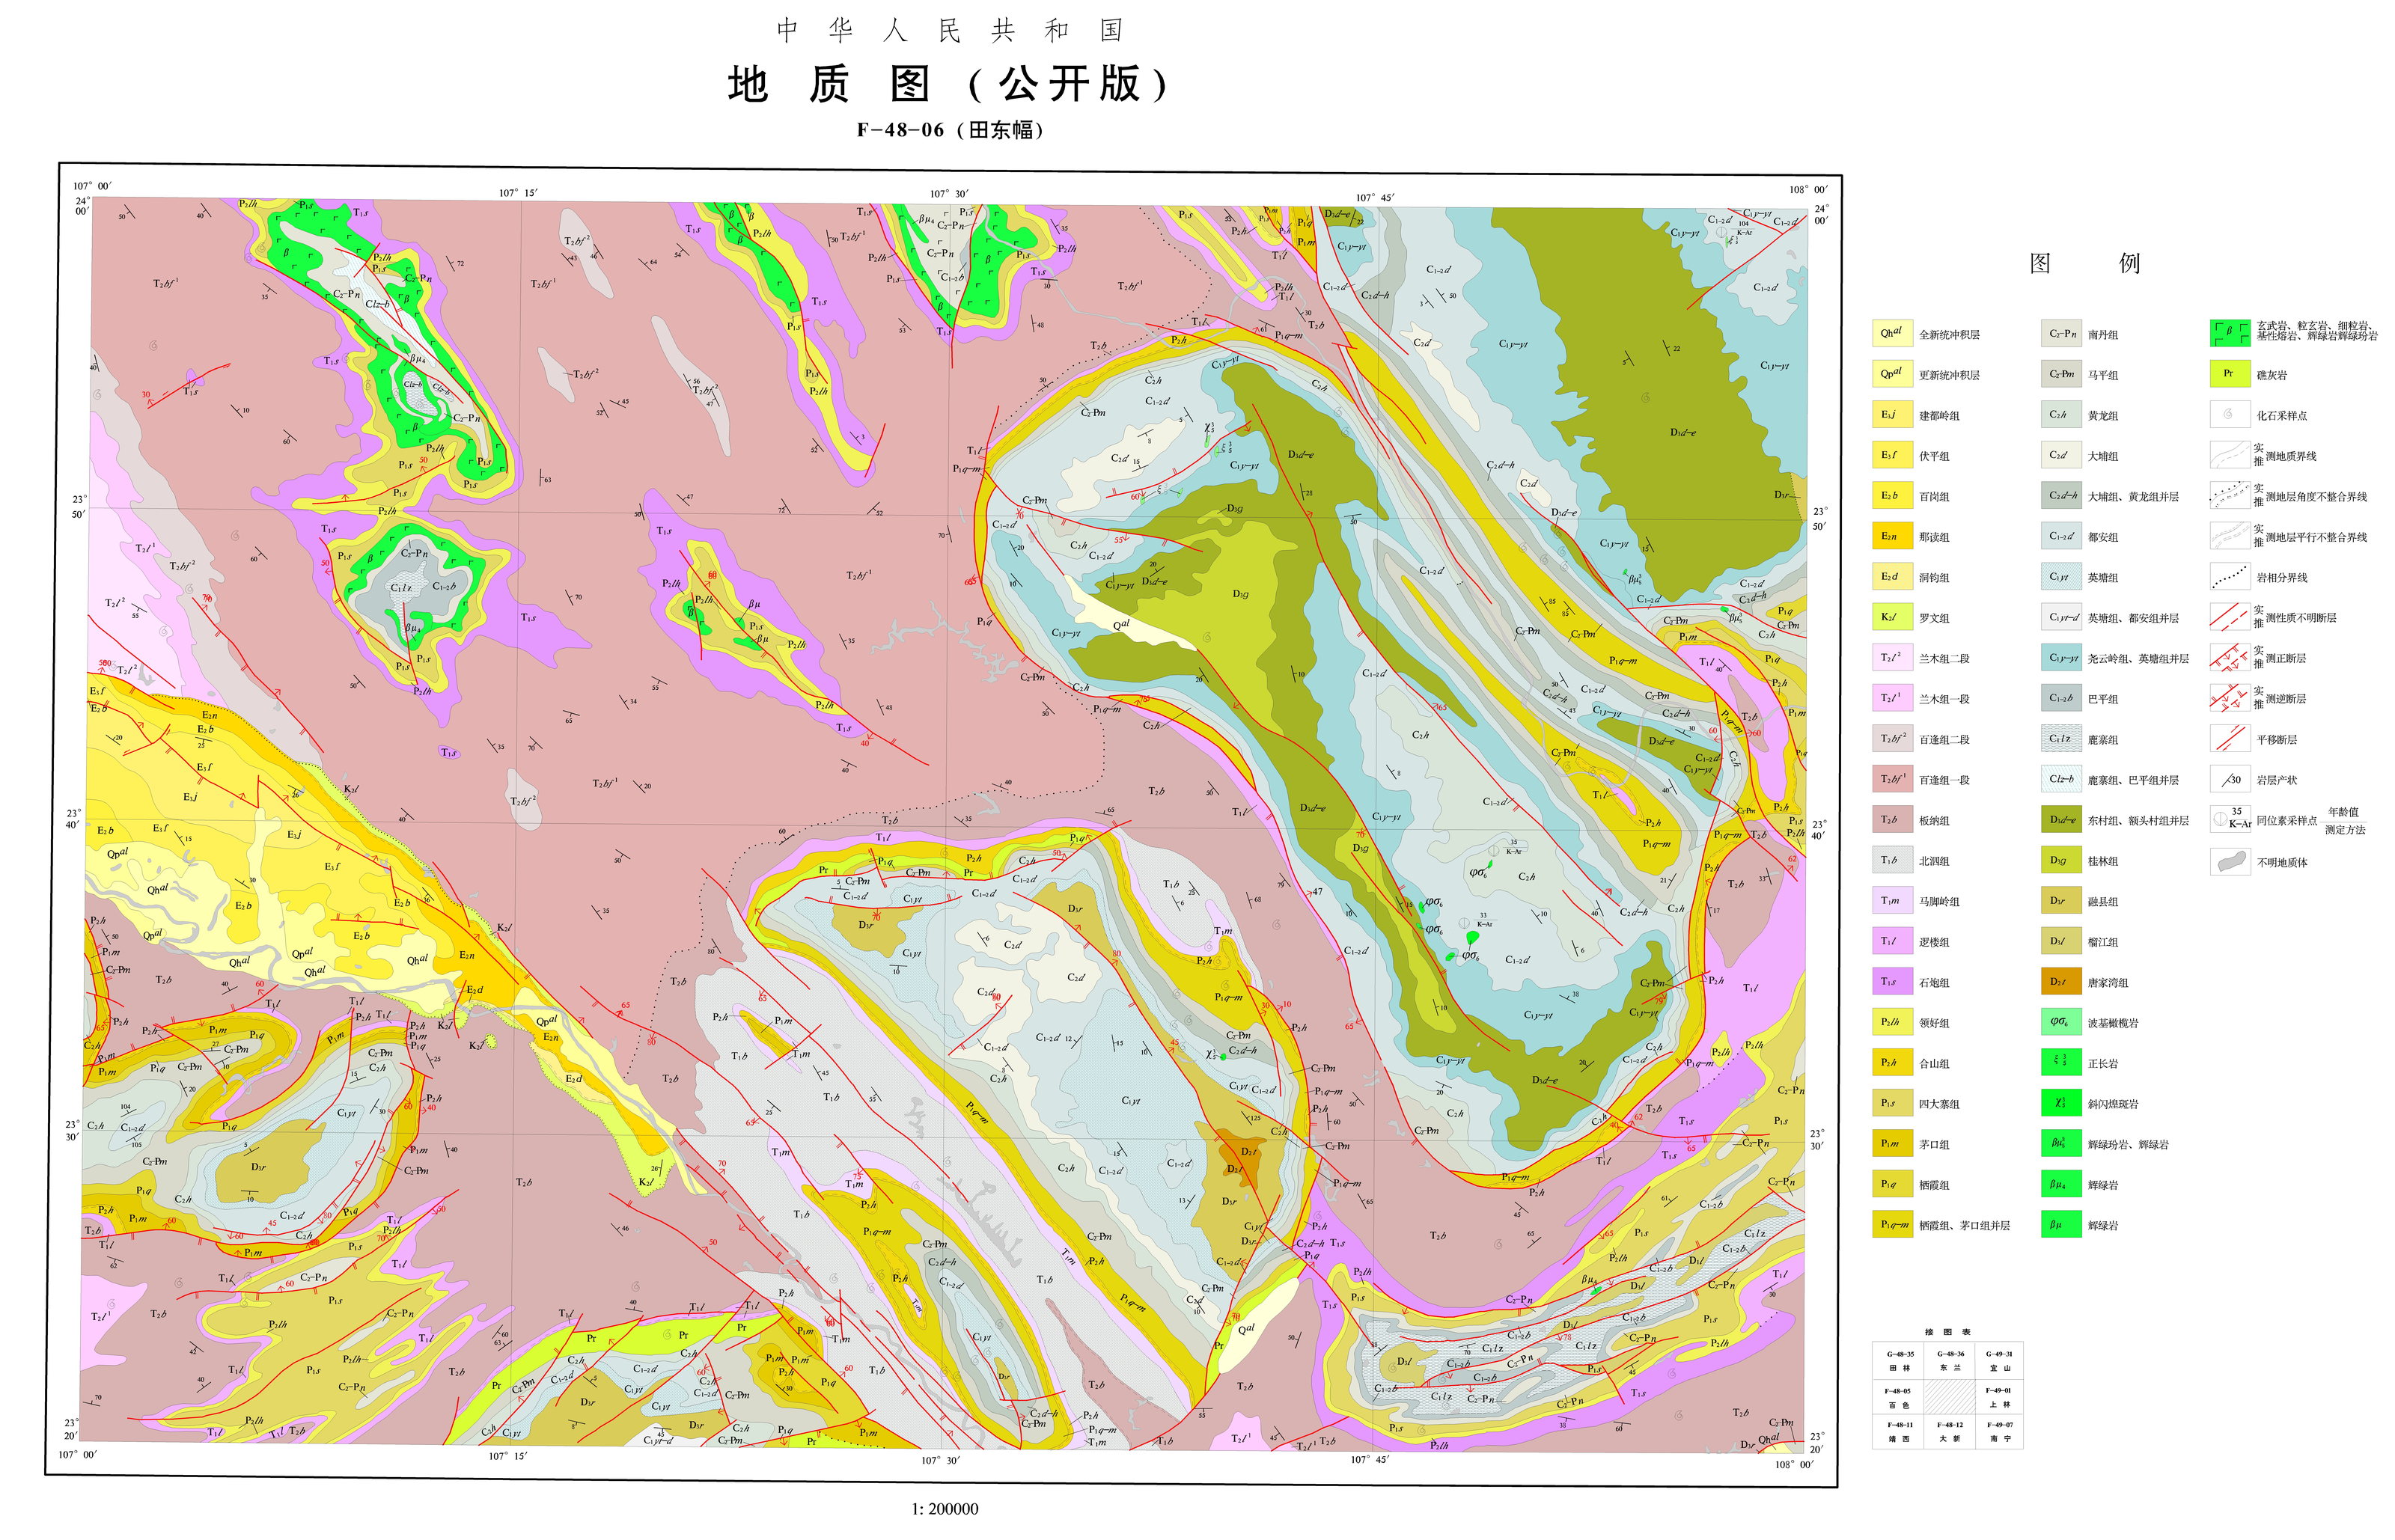Click the map title 地质图（公开版）

(948, 84)
